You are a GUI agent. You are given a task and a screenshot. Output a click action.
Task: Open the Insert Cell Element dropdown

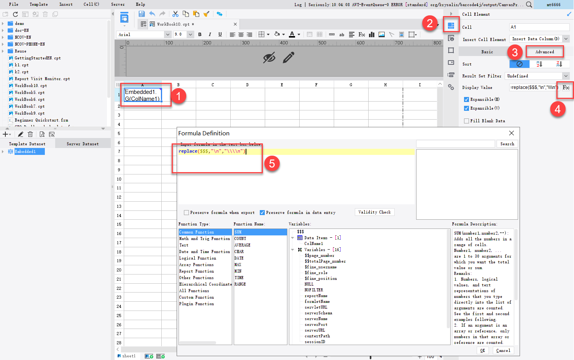[566, 39]
